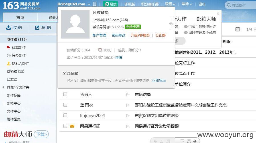
Task: Open email 市贸促创文明单位浓缩版
Action: pyautogui.click(x=157, y=116)
